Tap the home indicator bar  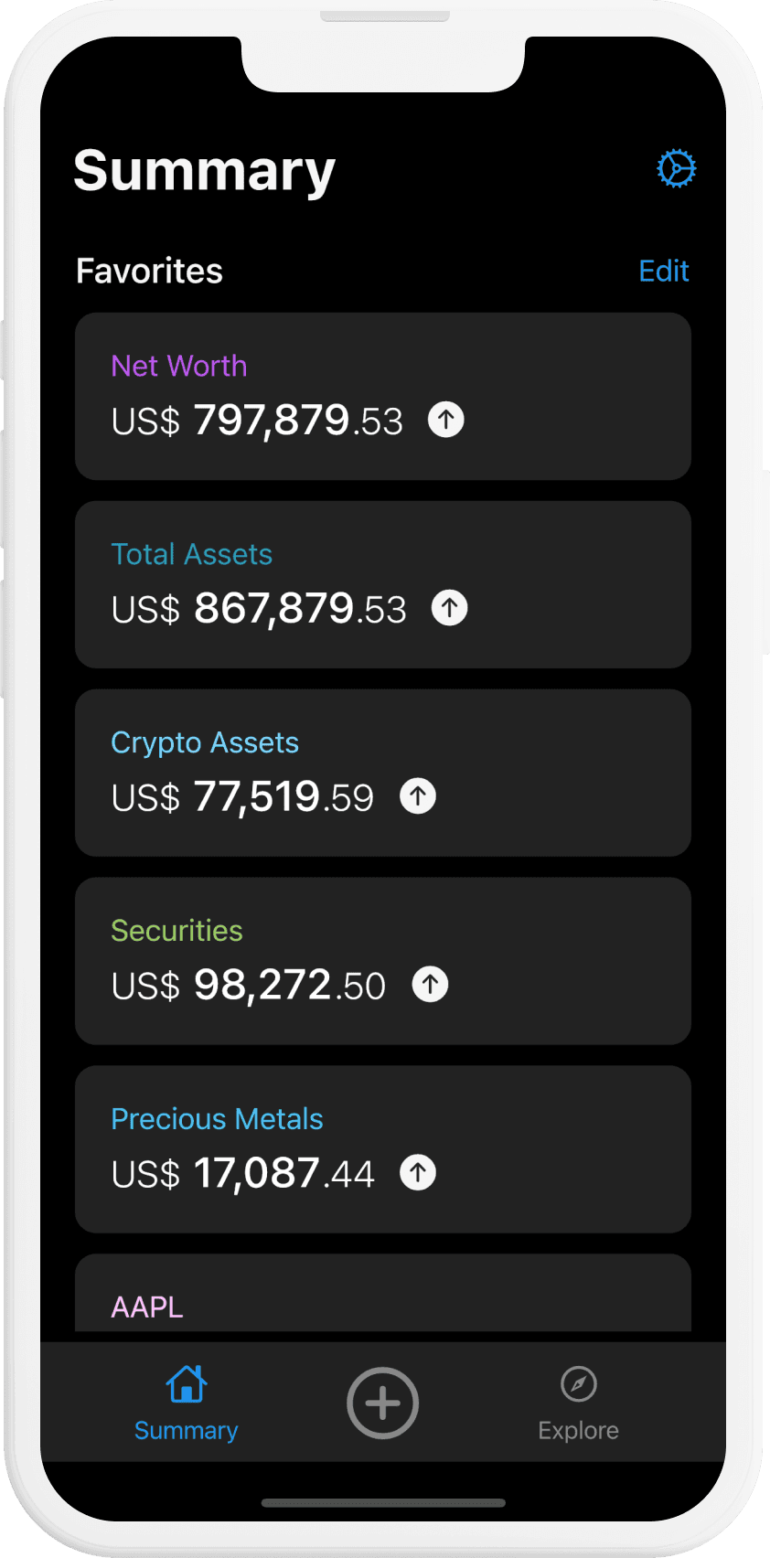click(383, 1502)
